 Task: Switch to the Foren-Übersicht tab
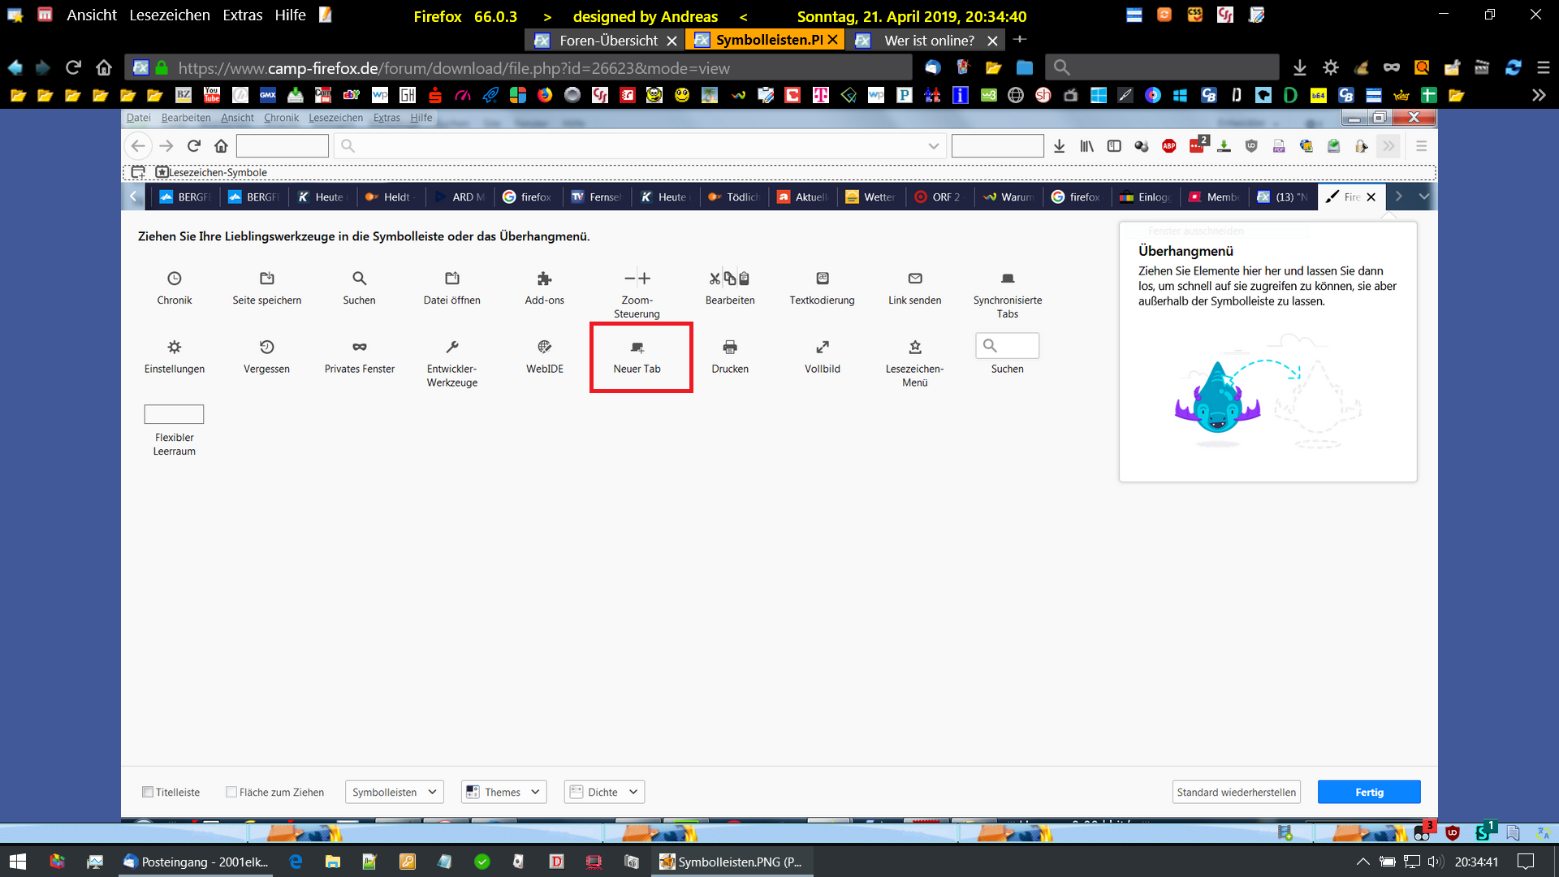pos(607,40)
